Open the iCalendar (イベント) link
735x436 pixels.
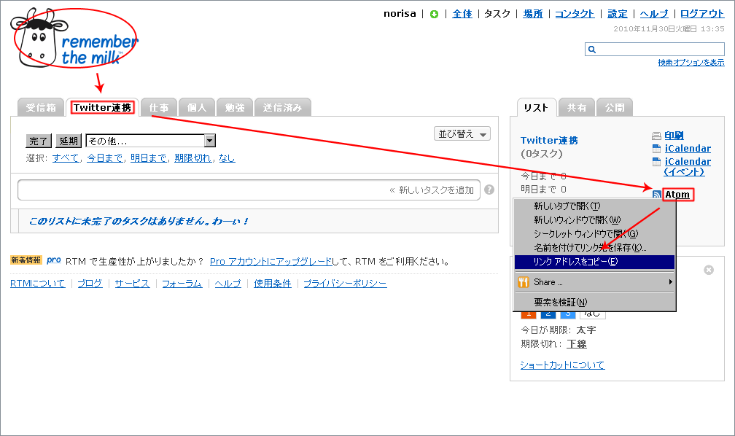tap(688, 166)
